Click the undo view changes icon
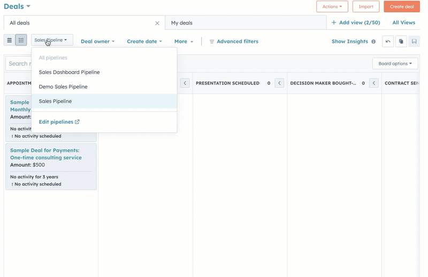428x277 pixels. point(388,42)
